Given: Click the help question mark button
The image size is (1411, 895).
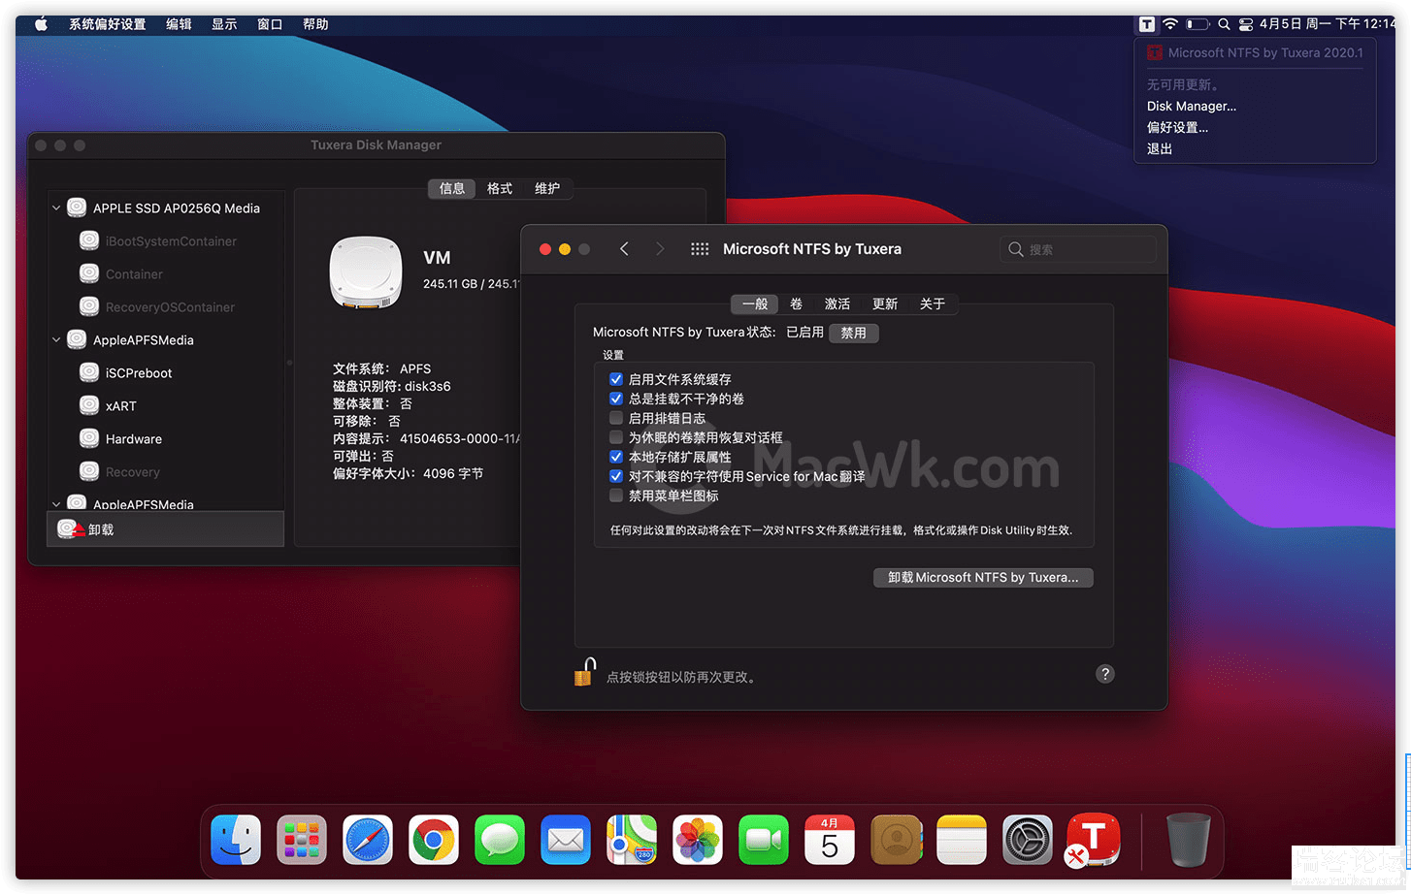Looking at the screenshot, I should (1104, 674).
